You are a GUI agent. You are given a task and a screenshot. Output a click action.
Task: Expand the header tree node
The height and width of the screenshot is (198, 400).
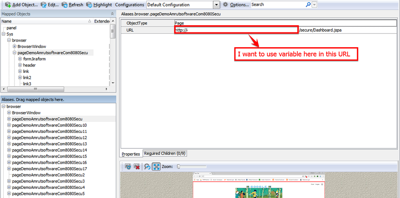(x=20, y=65)
